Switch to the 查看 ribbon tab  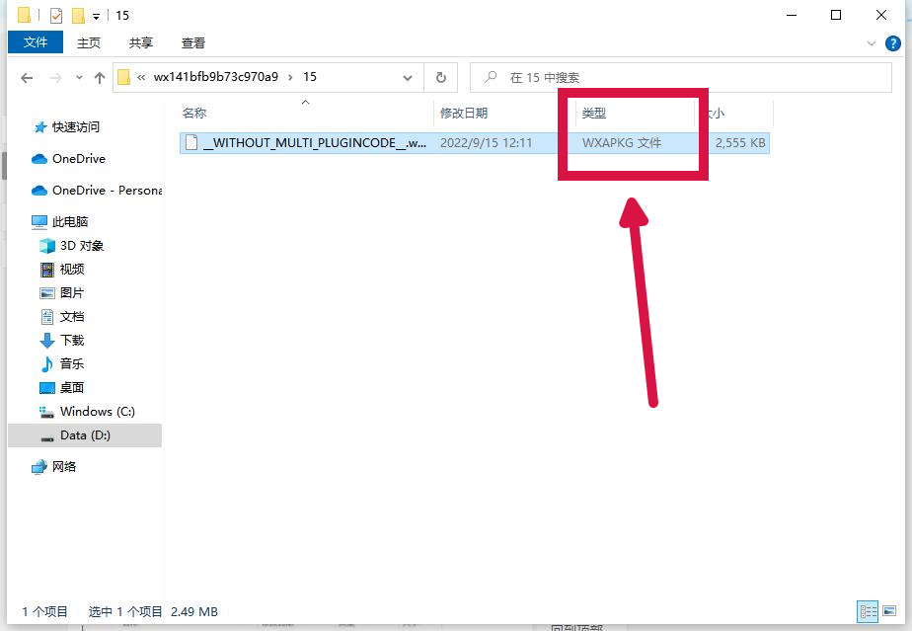point(193,42)
